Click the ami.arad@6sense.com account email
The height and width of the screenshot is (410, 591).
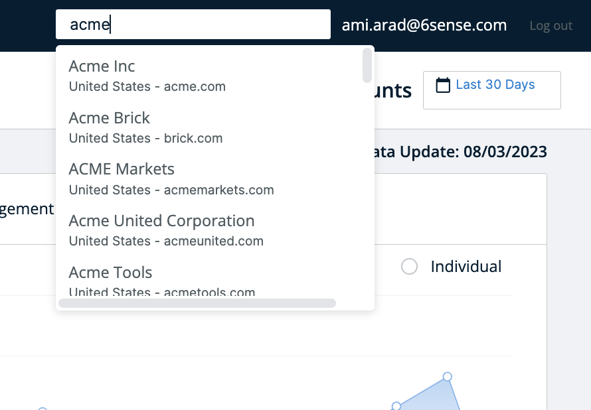pyautogui.click(x=424, y=25)
